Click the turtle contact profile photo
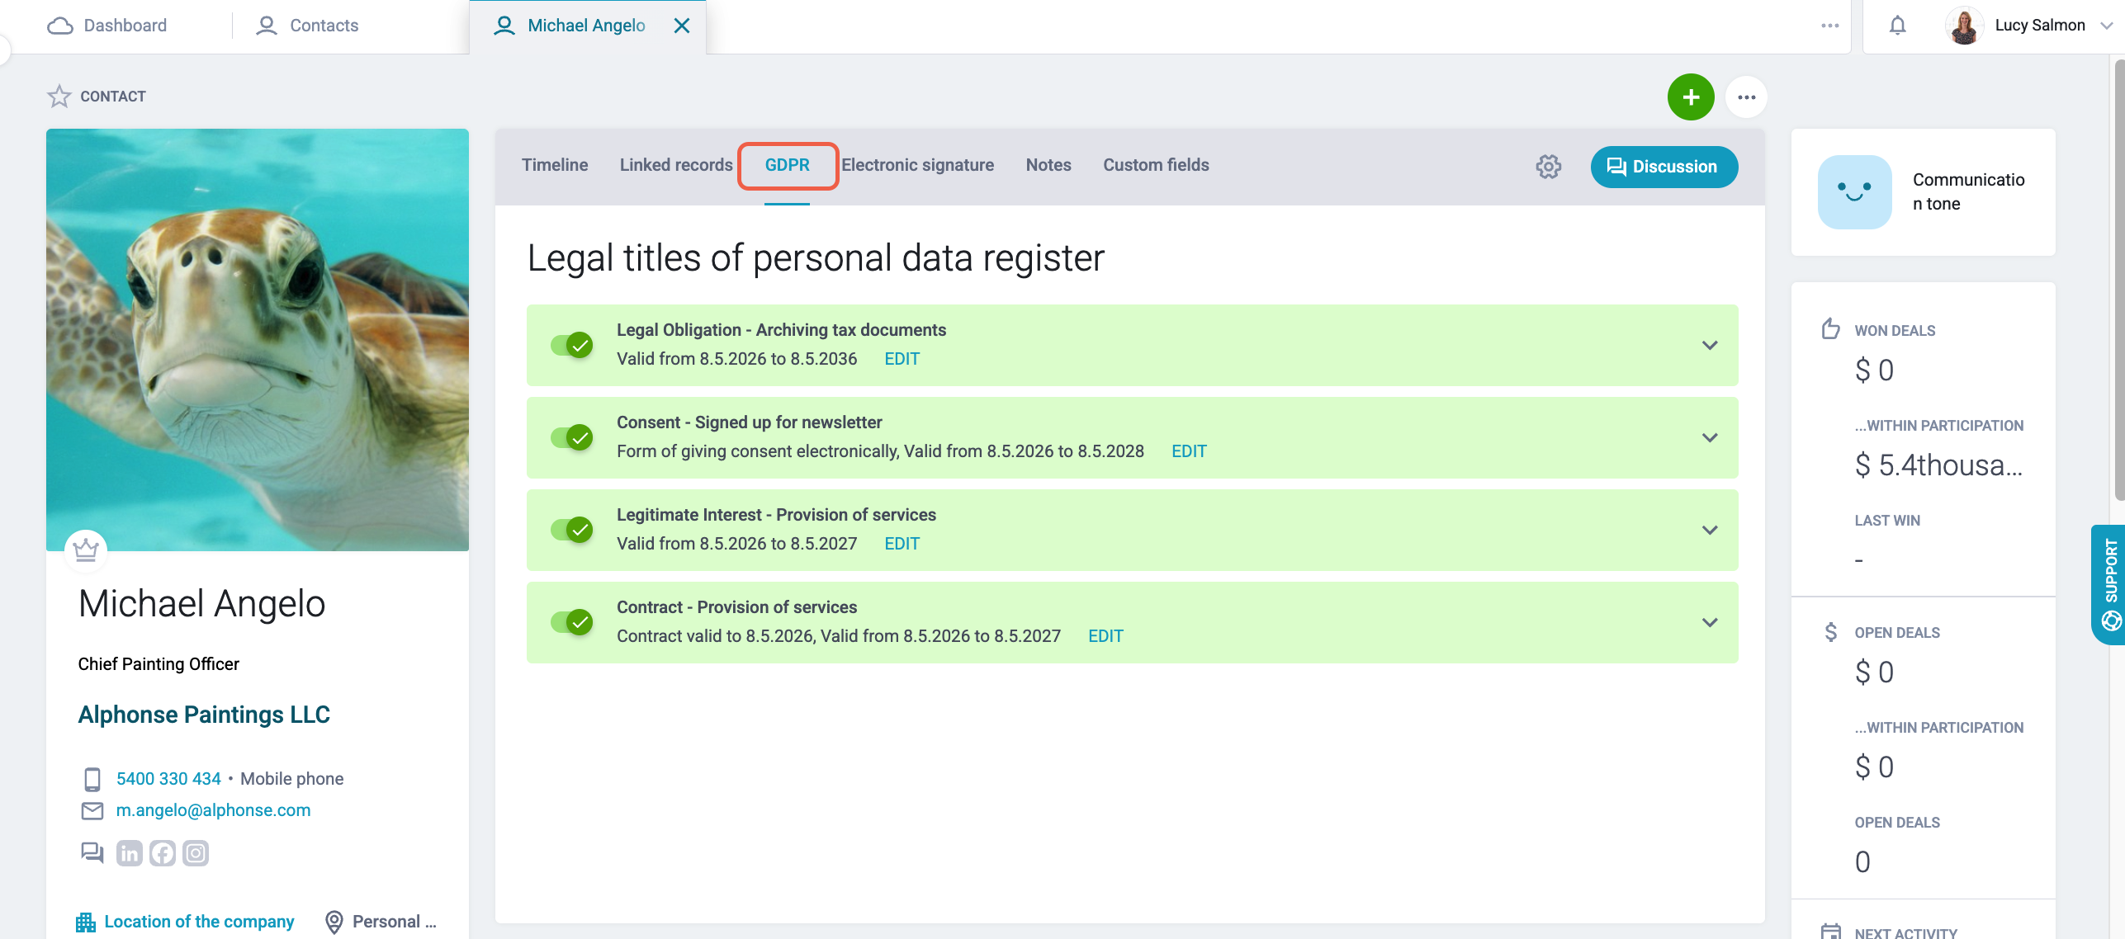 point(258,340)
